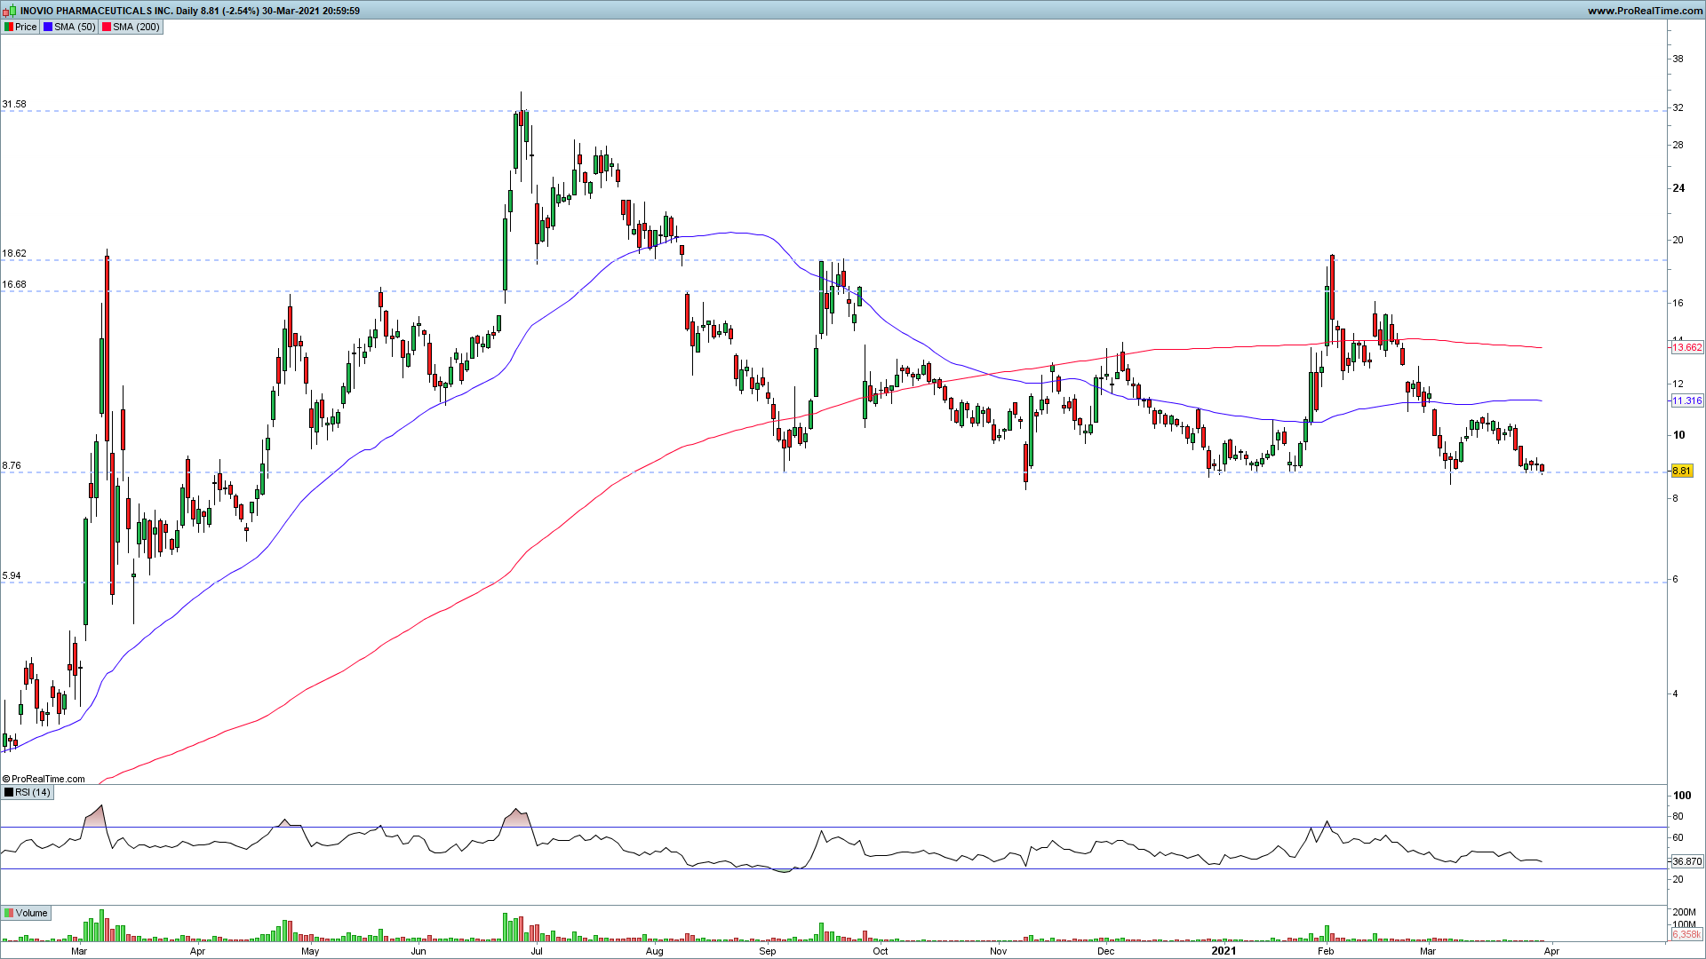This screenshot has height=959, width=1706.
Task: Click the 5.94 support level label
Action: pyautogui.click(x=12, y=575)
